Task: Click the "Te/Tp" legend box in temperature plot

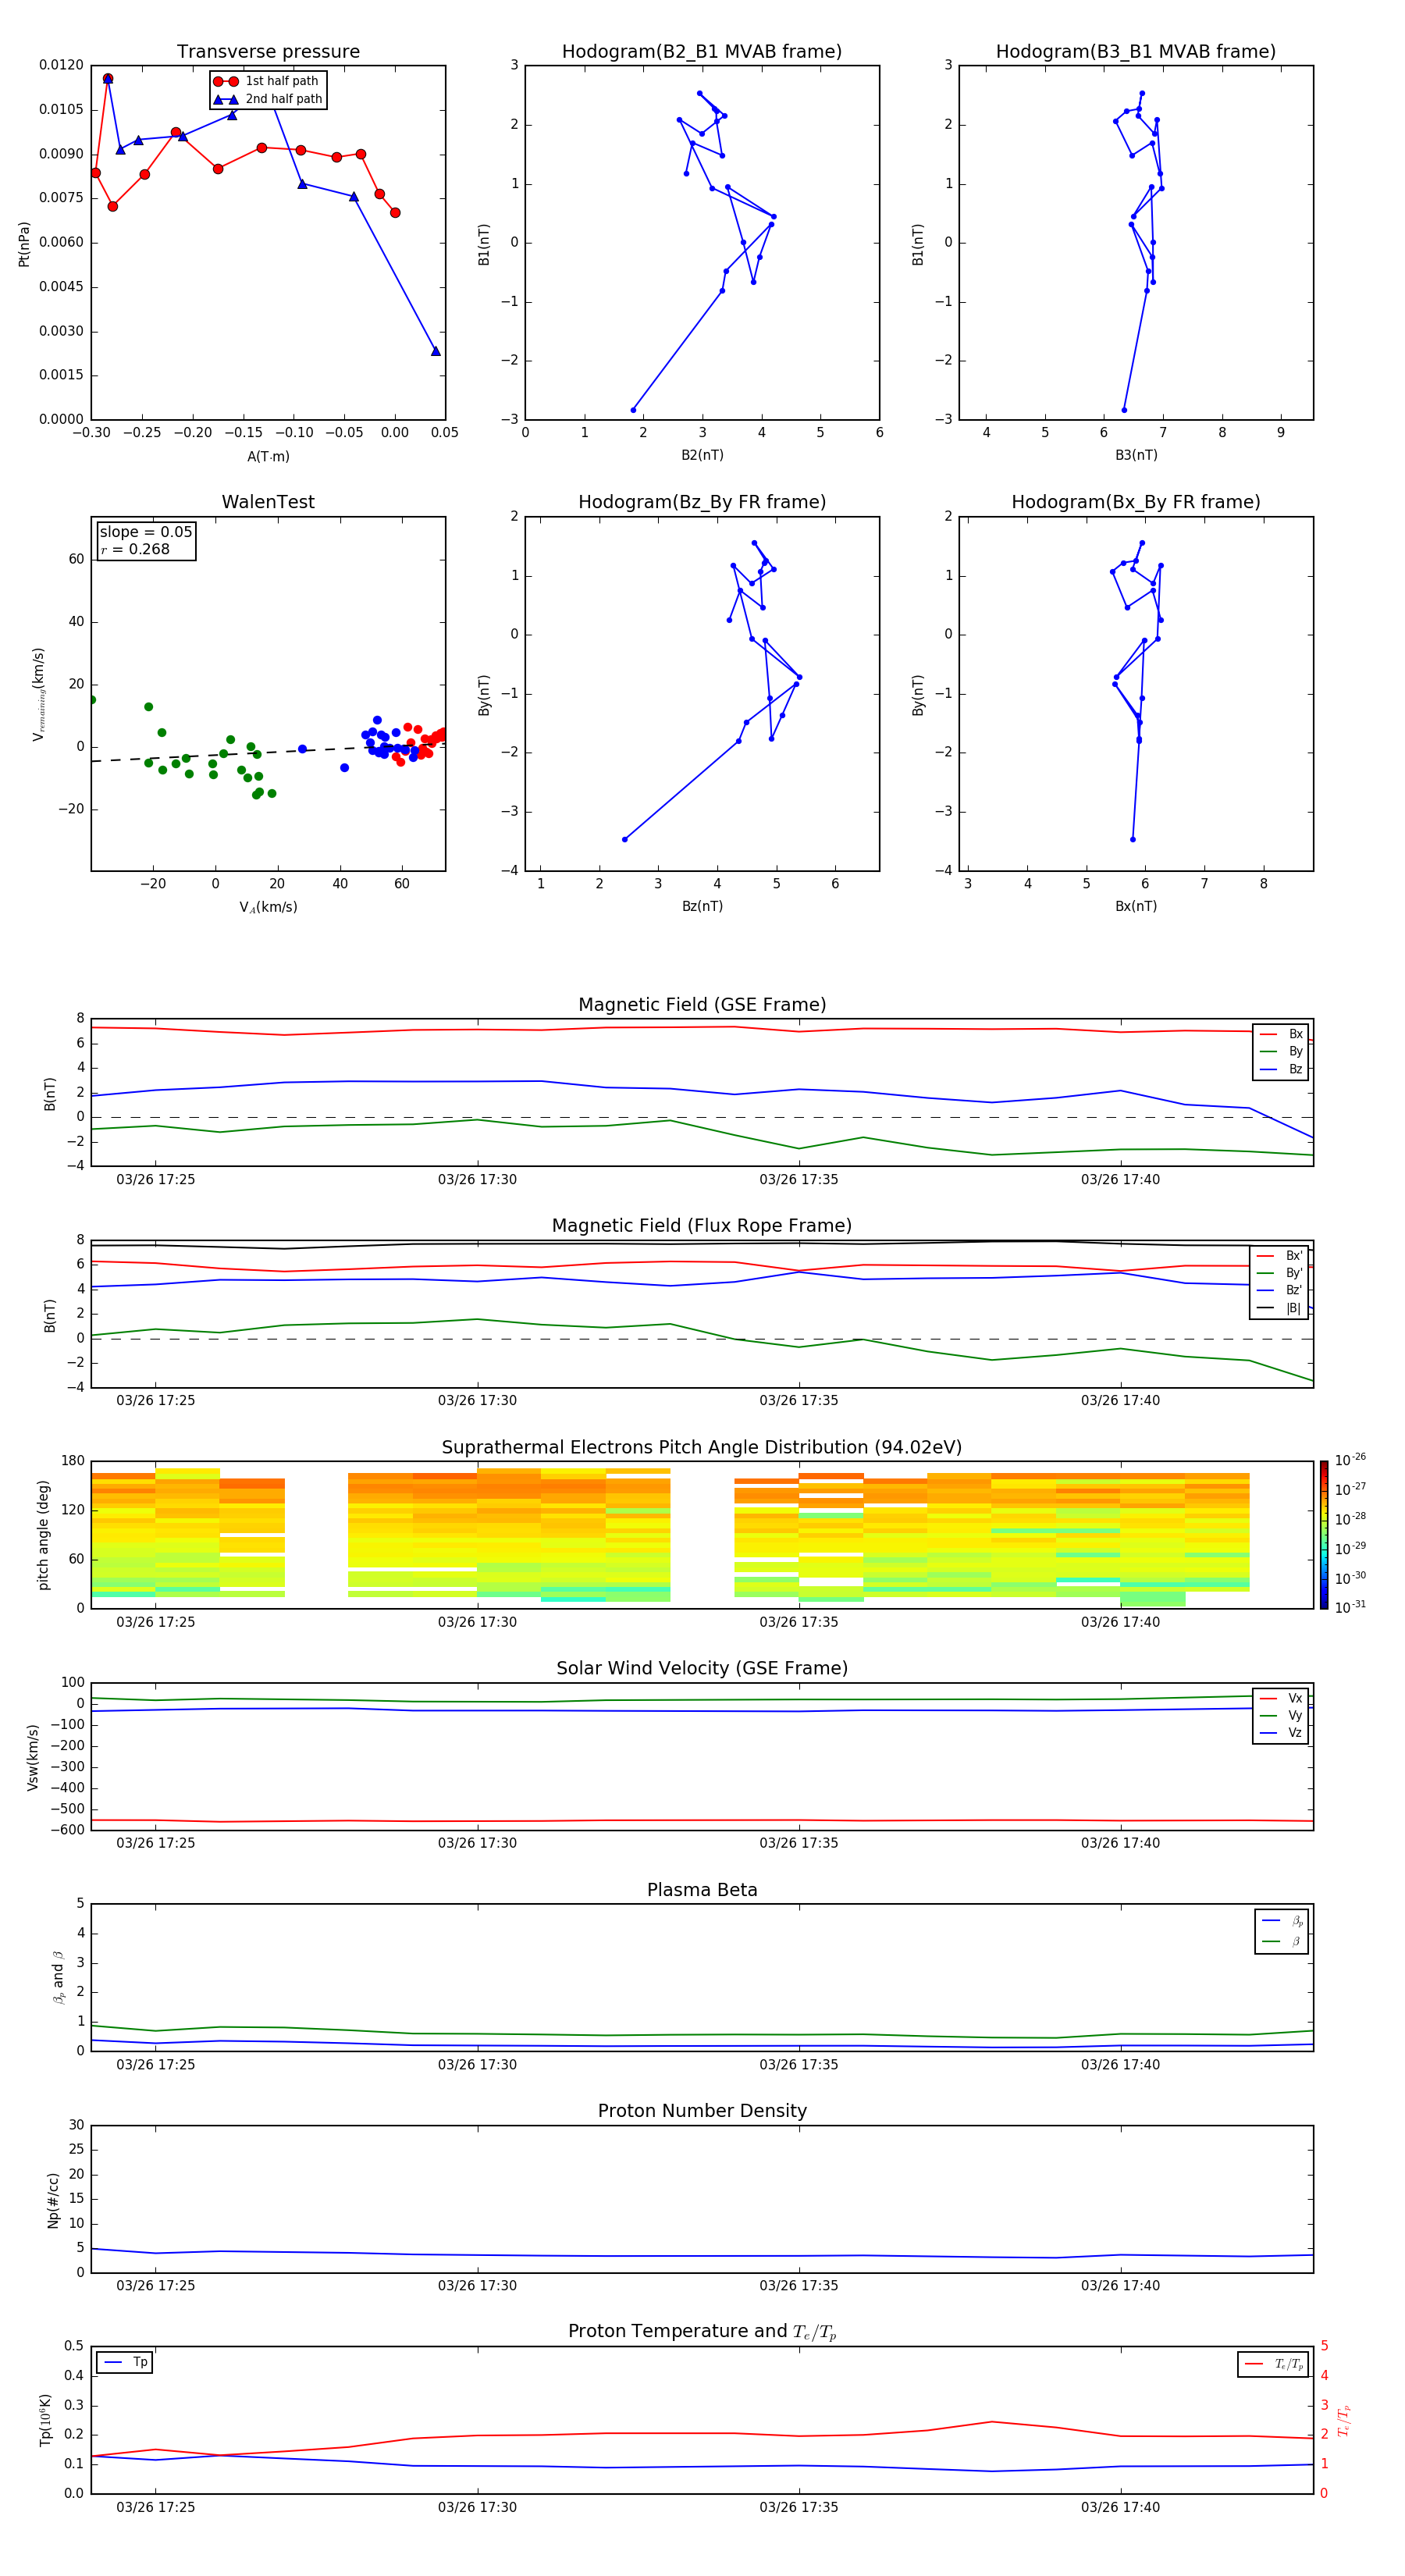Action: [x=1274, y=2364]
